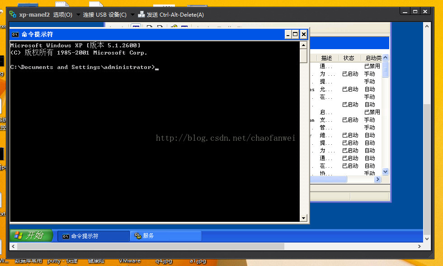Minimize the 命令提示符 window
The height and width of the screenshot is (266, 443).
[287, 34]
